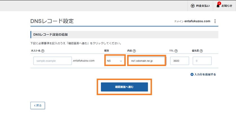Click the help icon next to TTL
This screenshot has width=236, height=115.
click(x=176, y=51)
